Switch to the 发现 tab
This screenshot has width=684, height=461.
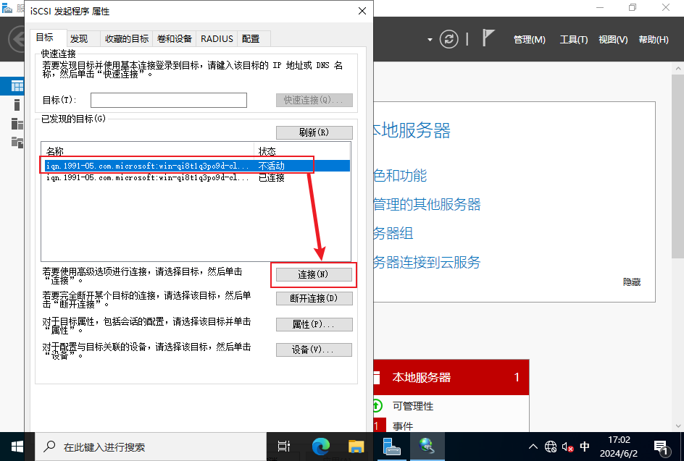click(79, 38)
